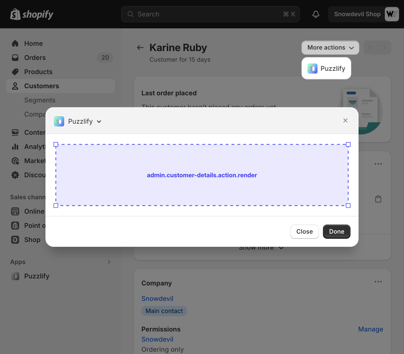Screen dimensions: 404x354
Task: Select Puzzlify from More actions menu
Action: click(326, 69)
